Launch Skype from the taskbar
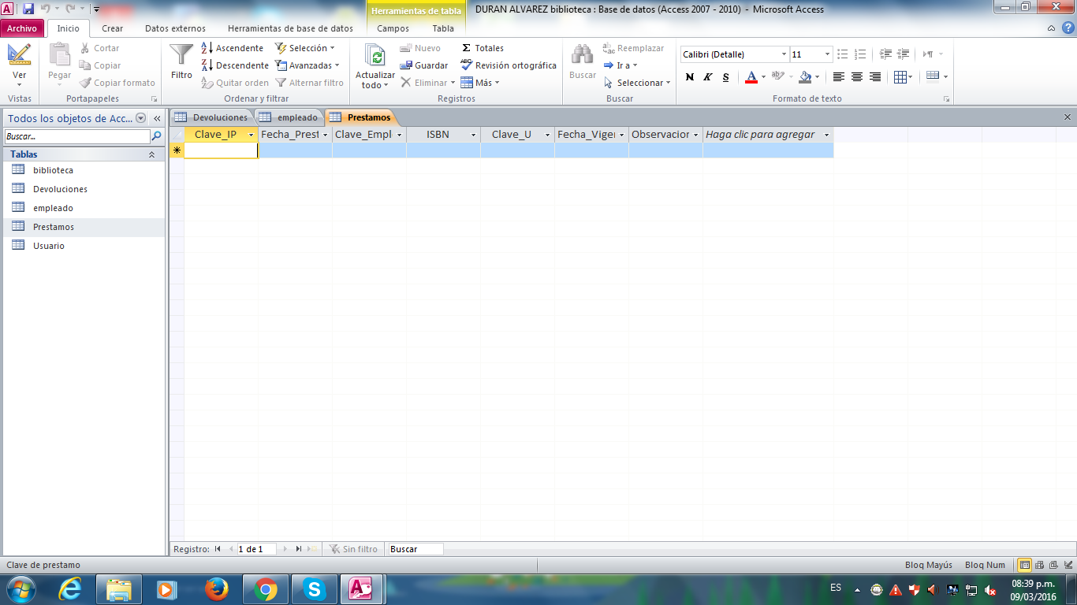Image resolution: width=1077 pixels, height=605 pixels. [x=314, y=589]
